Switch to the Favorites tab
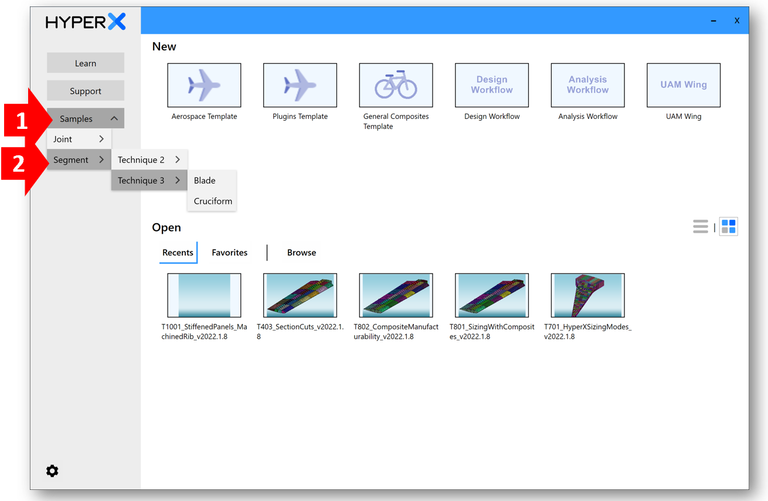Screen dimensions: 768x501 (x=230, y=253)
